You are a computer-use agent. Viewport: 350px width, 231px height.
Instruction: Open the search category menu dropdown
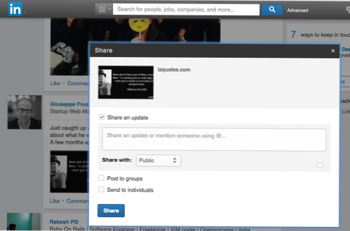click(104, 9)
